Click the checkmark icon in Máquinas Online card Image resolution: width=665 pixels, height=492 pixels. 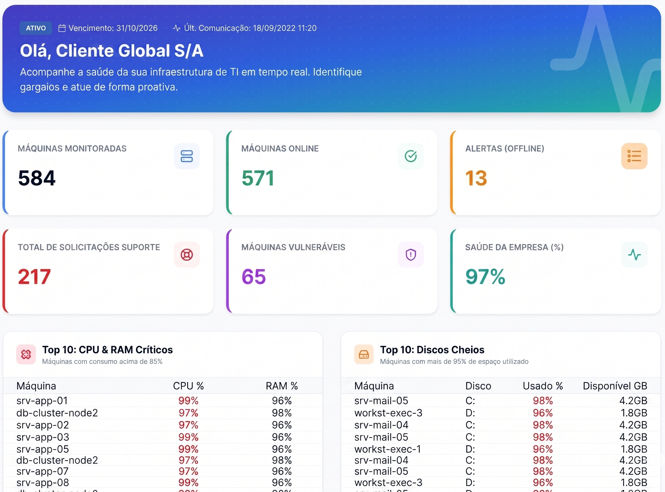[411, 156]
